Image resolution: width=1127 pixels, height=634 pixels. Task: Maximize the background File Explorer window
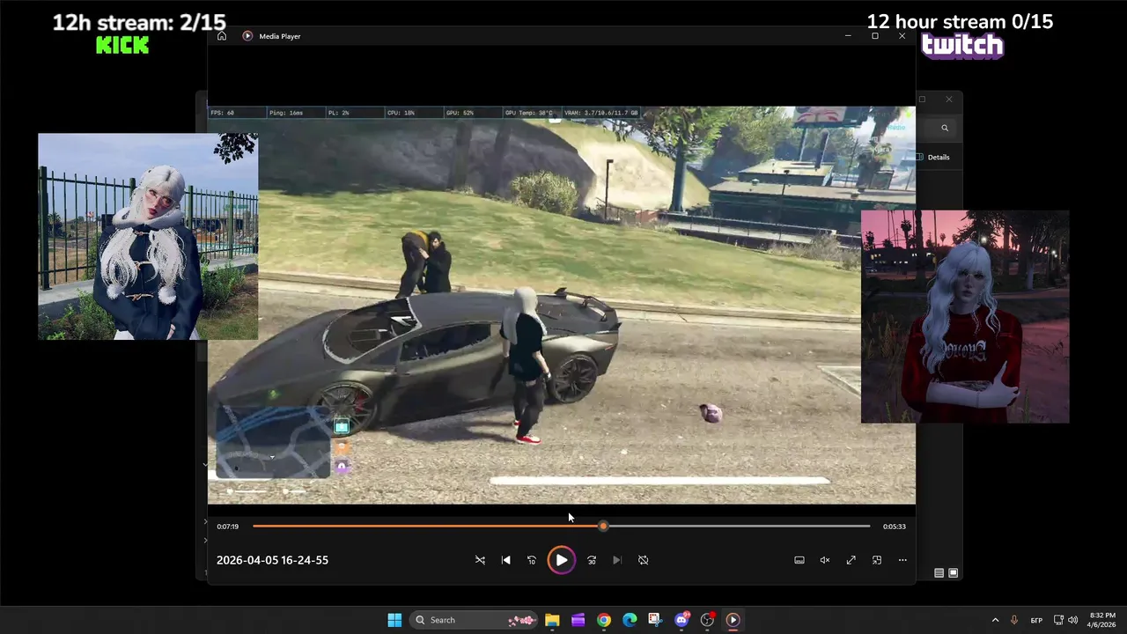(922, 100)
